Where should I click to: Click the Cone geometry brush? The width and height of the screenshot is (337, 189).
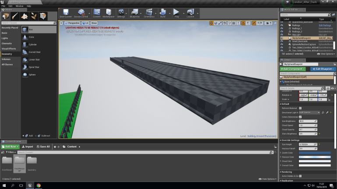(x=39, y=37)
